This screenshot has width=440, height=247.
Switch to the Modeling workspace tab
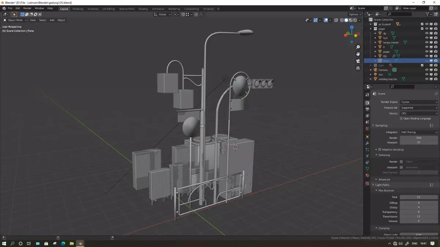pyautogui.click(x=78, y=9)
